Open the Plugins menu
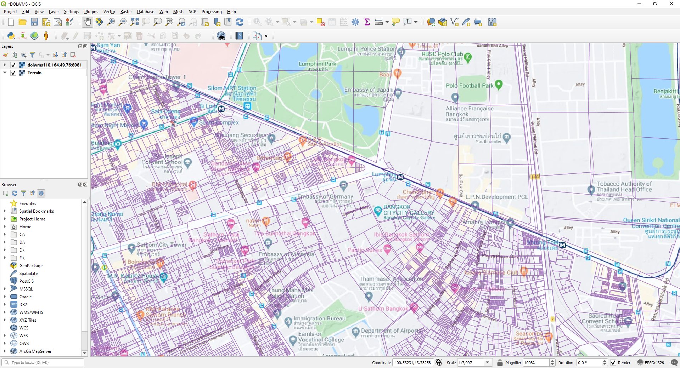 91,12
